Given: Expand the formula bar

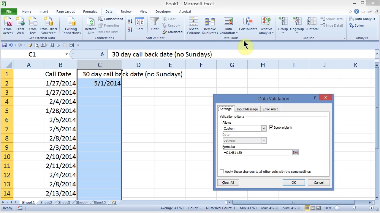Looking at the screenshot, I should (x=377, y=54).
